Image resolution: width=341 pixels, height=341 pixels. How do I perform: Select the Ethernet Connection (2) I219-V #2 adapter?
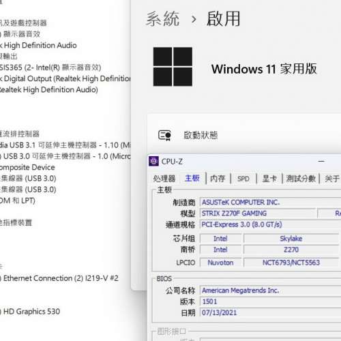pos(59,278)
